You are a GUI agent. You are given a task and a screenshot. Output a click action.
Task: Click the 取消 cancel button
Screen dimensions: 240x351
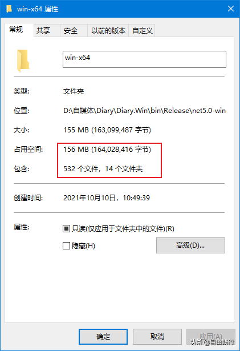pos(157,337)
